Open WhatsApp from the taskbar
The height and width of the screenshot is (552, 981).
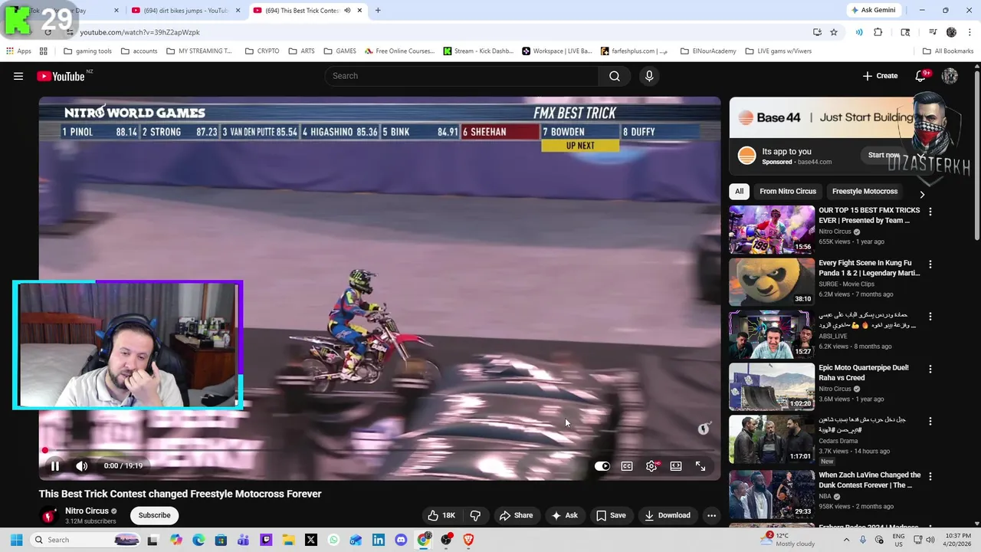pyautogui.click(x=333, y=540)
